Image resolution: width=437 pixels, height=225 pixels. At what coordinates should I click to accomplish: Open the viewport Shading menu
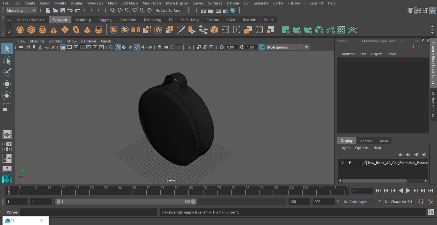[37, 41]
